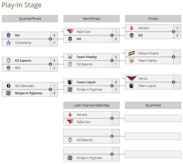Click the Evil Geniuses logo
The image size is (183, 164).
coord(8,86)
